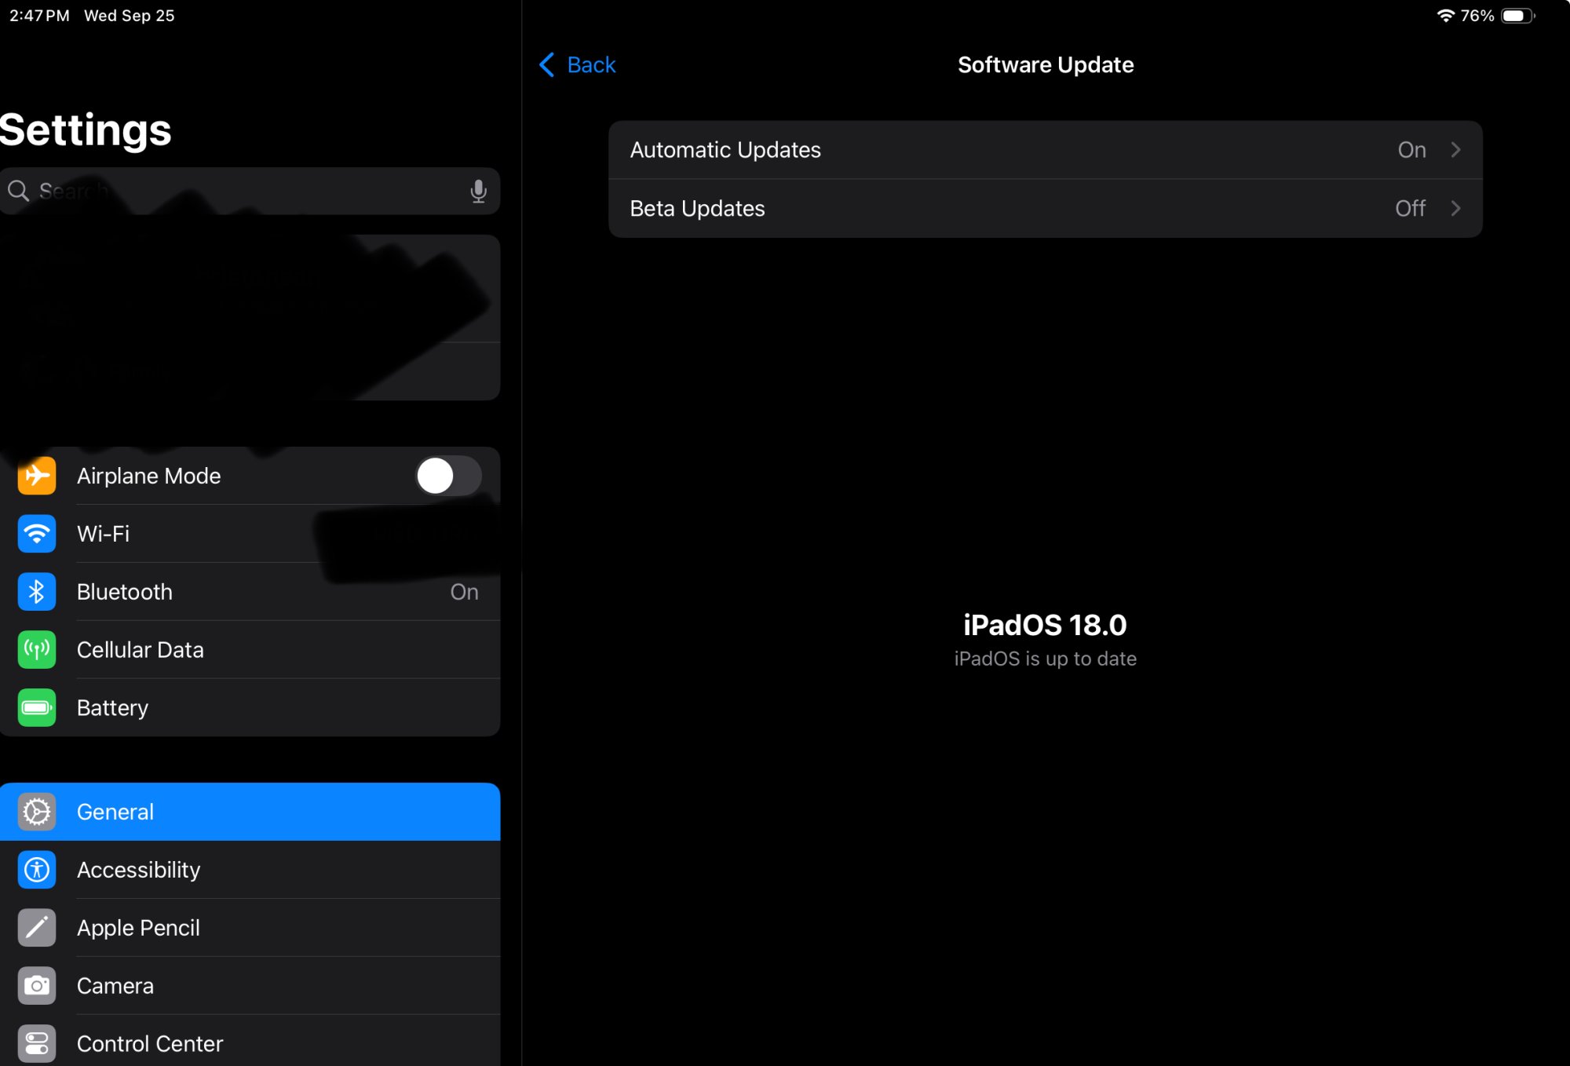The height and width of the screenshot is (1066, 1570).
Task: Expand Automatic Updates chevron
Action: [x=1455, y=150]
